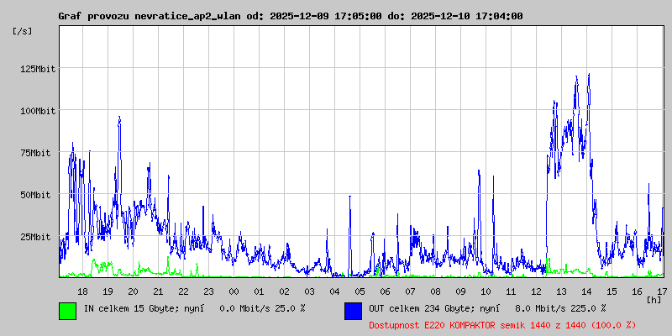
Task: Click the x-axis hour label '07'
Action: (410, 291)
